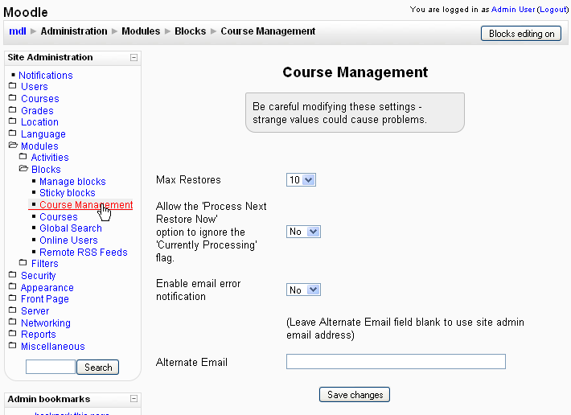Go to mdl home breadcrumb
The image size is (571, 415).
[x=18, y=31]
